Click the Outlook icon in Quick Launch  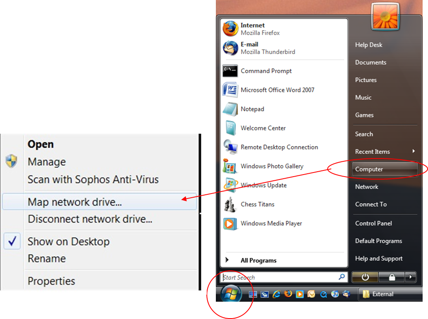pos(311,294)
